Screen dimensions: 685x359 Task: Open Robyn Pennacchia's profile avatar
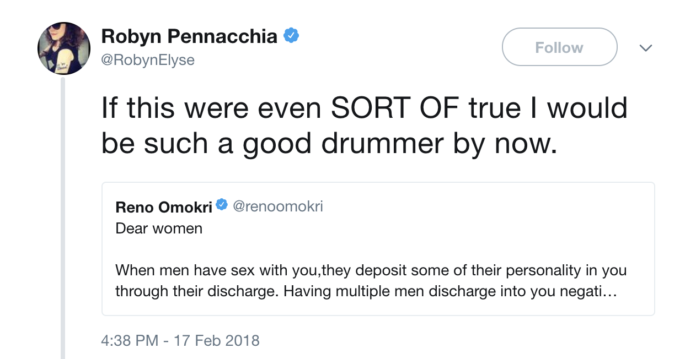click(64, 48)
